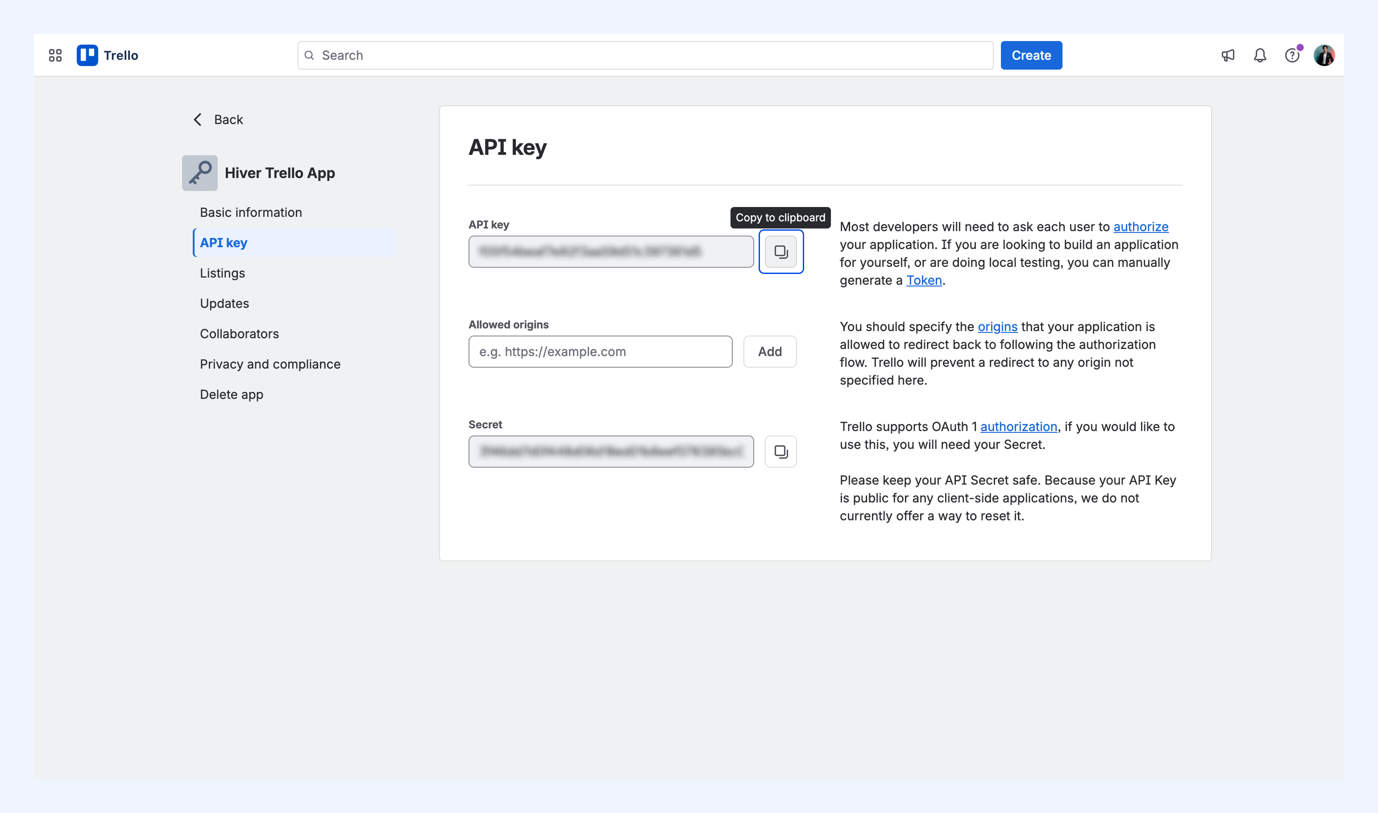Click the blurred API key field
Viewport: 1378px width, 813px height.
[x=611, y=252]
